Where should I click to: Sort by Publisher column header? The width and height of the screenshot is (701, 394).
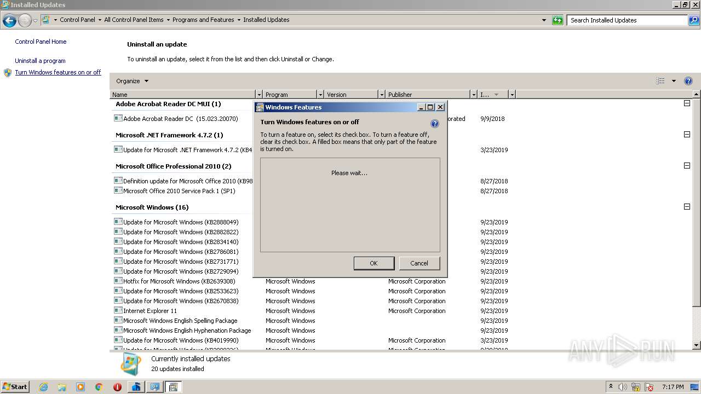pyautogui.click(x=428, y=95)
